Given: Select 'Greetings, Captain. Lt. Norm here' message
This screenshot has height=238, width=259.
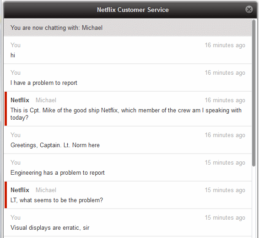Looking at the screenshot, I should pos(55,145).
